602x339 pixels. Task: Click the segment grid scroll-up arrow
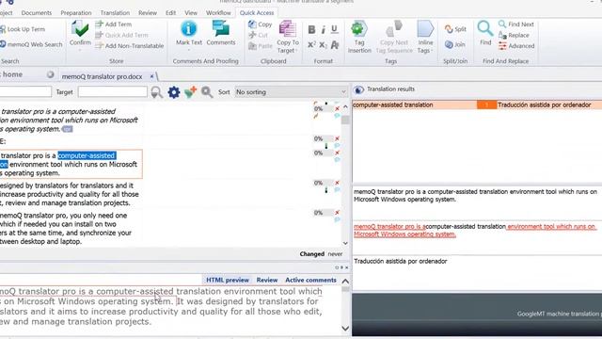coord(345,106)
